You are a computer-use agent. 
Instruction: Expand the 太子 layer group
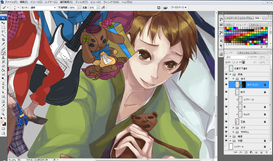coord(233,128)
